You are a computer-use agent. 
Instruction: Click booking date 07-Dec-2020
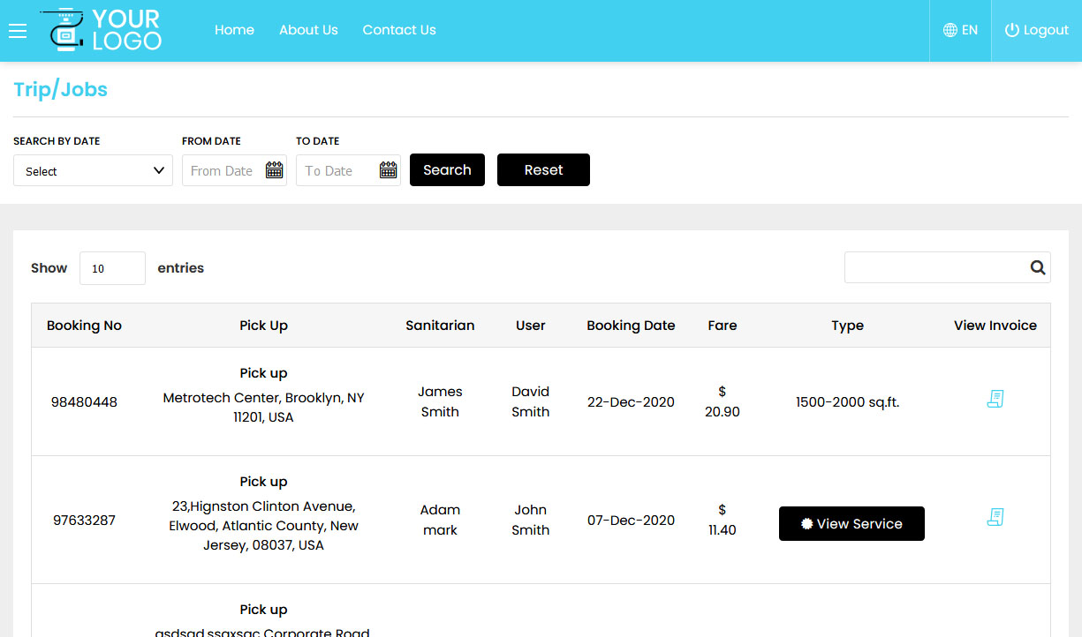pyautogui.click(x=631, y=521)
